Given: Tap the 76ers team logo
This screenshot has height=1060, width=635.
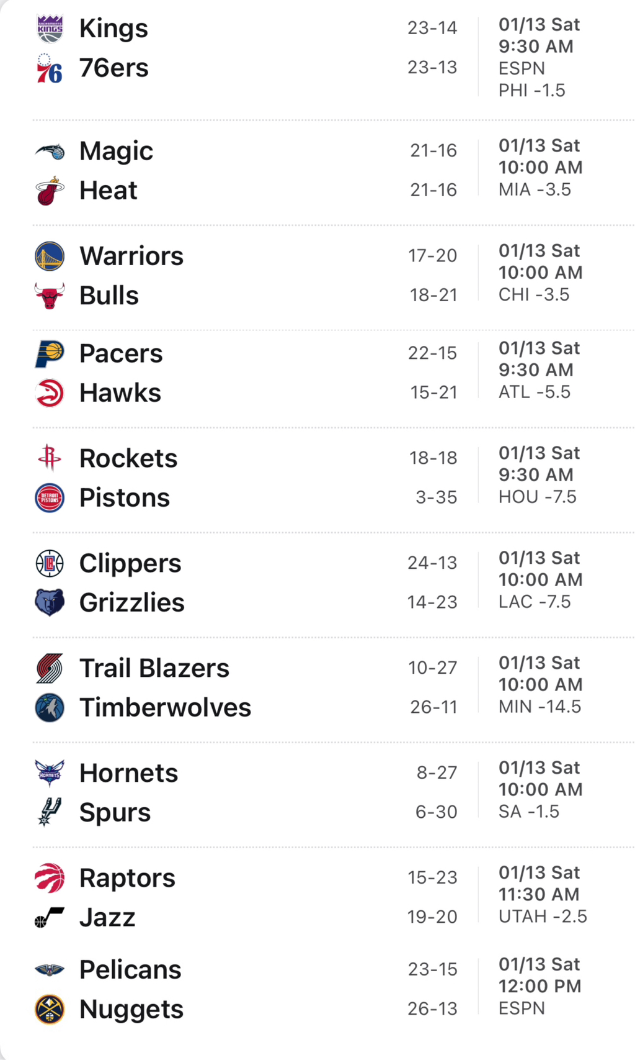Looking at the screenshot, I should point(50,68).
